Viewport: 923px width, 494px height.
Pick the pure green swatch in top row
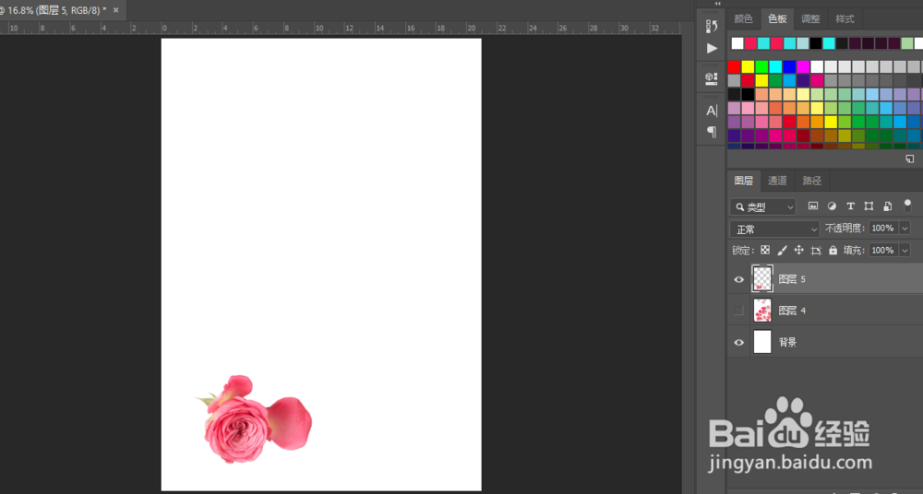(x=761, y=66)
